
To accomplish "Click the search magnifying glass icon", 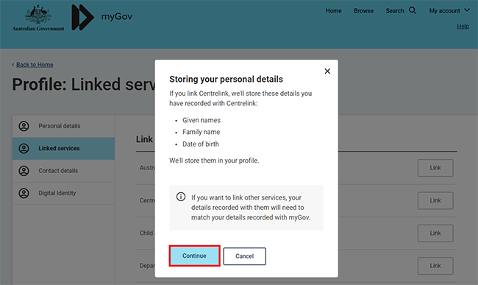I will [x=413, y=10].
